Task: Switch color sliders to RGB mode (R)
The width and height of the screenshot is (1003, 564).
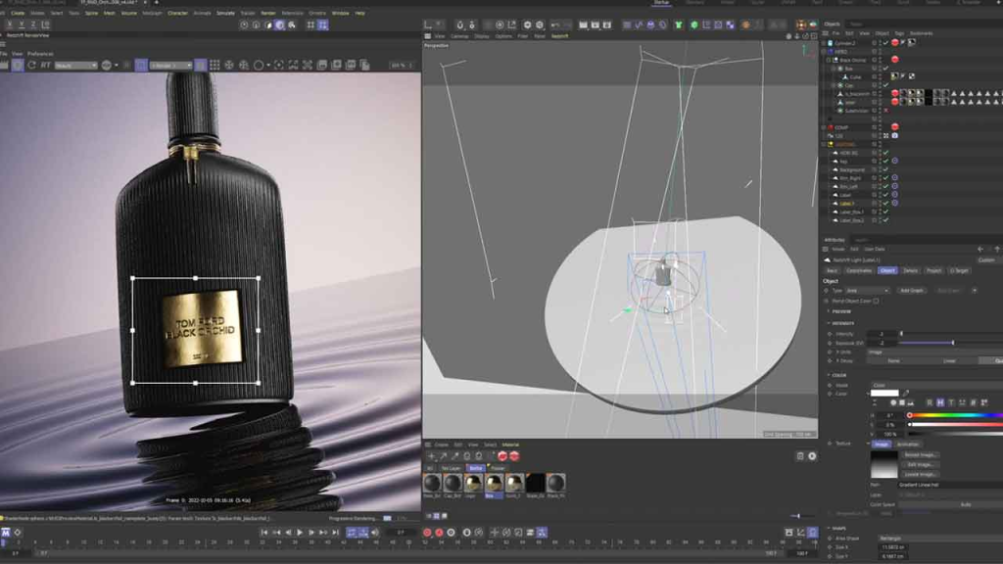Action: tap(930, 402)
